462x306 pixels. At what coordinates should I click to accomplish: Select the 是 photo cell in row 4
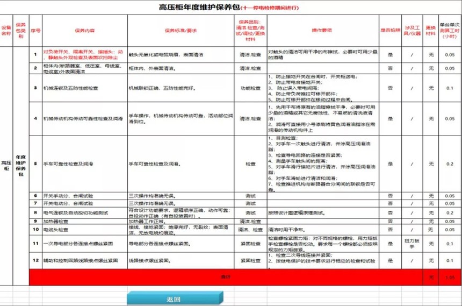tap(390, 119)
